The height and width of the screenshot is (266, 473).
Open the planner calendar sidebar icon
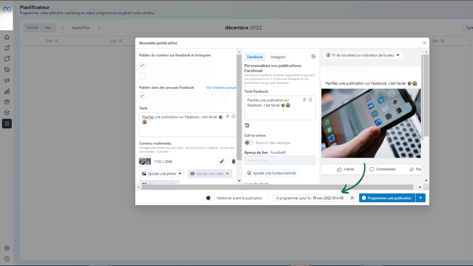click(7, 102)
